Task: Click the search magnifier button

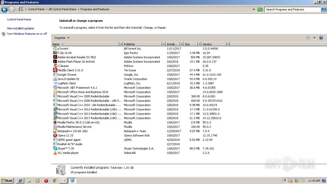Action: tap(323, 9)
